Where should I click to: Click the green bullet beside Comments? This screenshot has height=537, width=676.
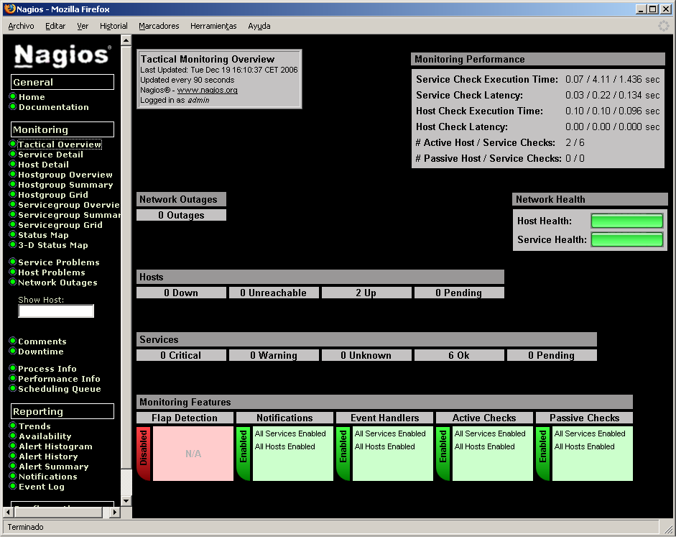(x=13, y=341)
